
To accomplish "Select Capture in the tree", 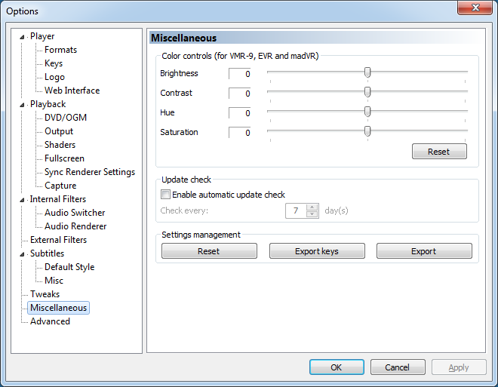I will [60, 186].
